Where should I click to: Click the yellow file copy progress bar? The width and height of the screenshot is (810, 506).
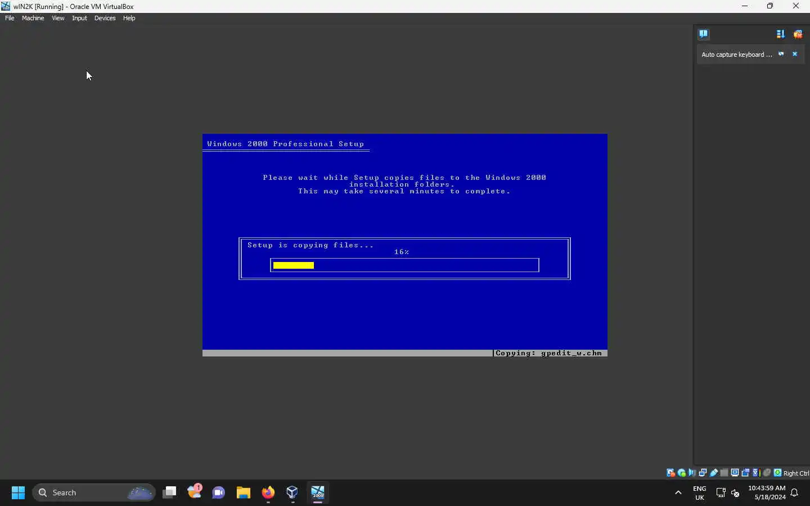point(294,265)
